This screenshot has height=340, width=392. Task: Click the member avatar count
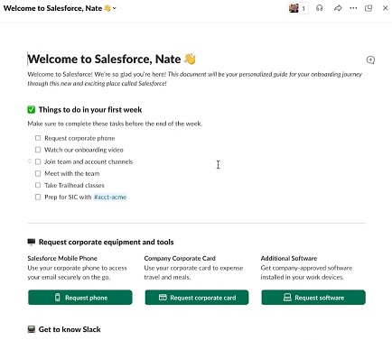point(298,8)
